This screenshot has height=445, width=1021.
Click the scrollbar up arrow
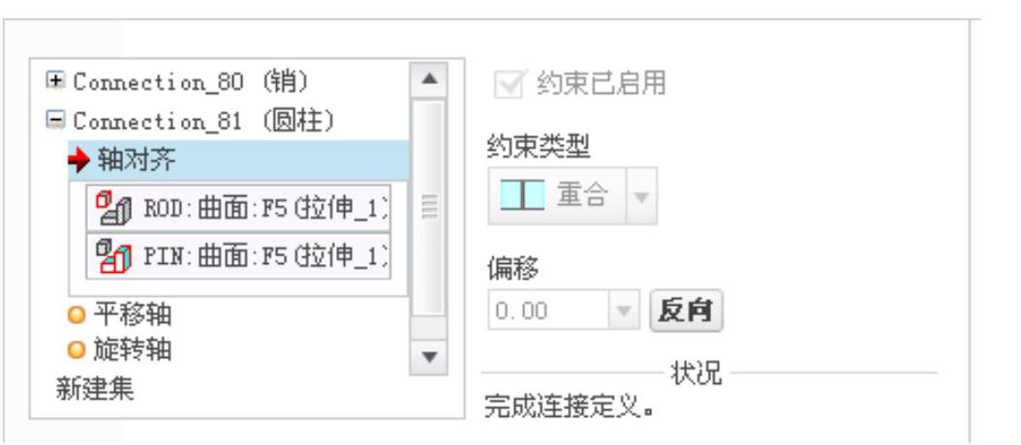(428, 80)
